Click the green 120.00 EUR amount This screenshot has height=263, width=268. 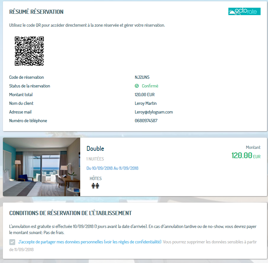[x=246, y=156]
